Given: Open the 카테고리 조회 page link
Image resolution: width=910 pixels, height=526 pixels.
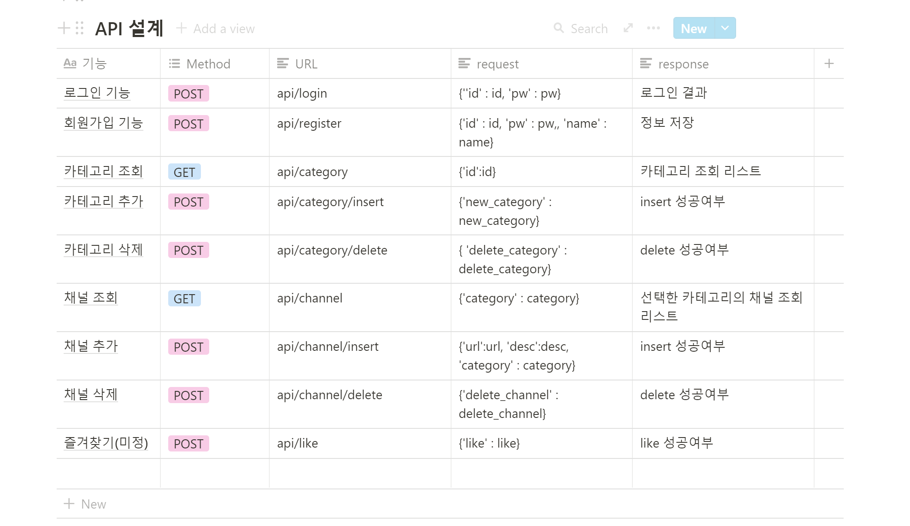Looking at the screenshot, I should [103, 171].
